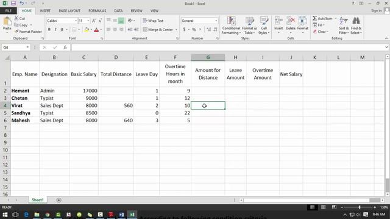Switch to the PAGE LAYOUT tab

point(69,11)
